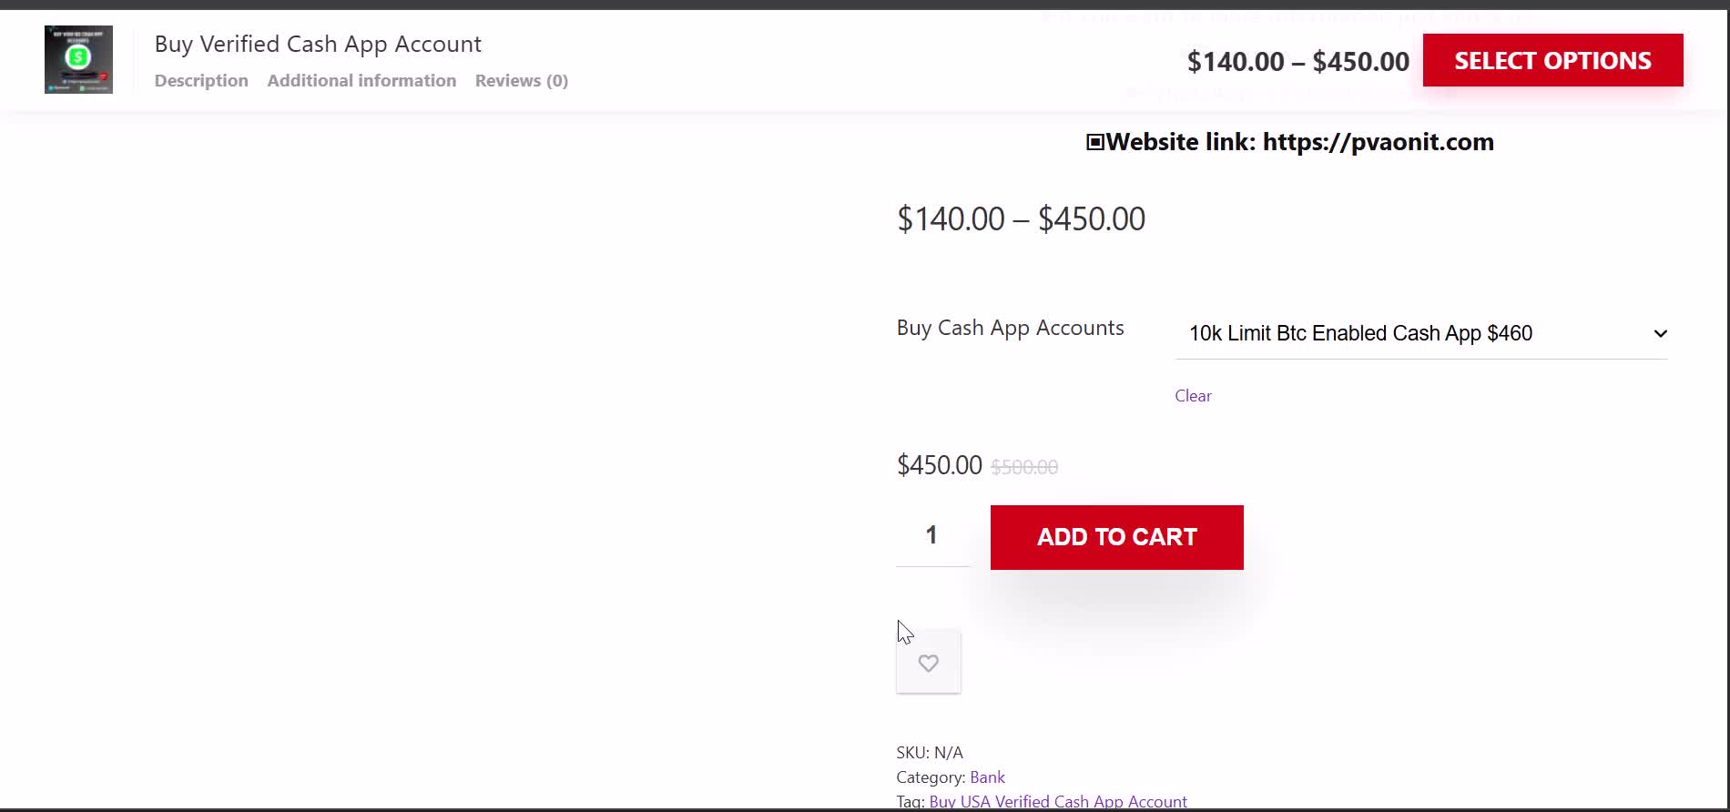
Task: Clear the selected variation
Action: (x=1193, y=396)
